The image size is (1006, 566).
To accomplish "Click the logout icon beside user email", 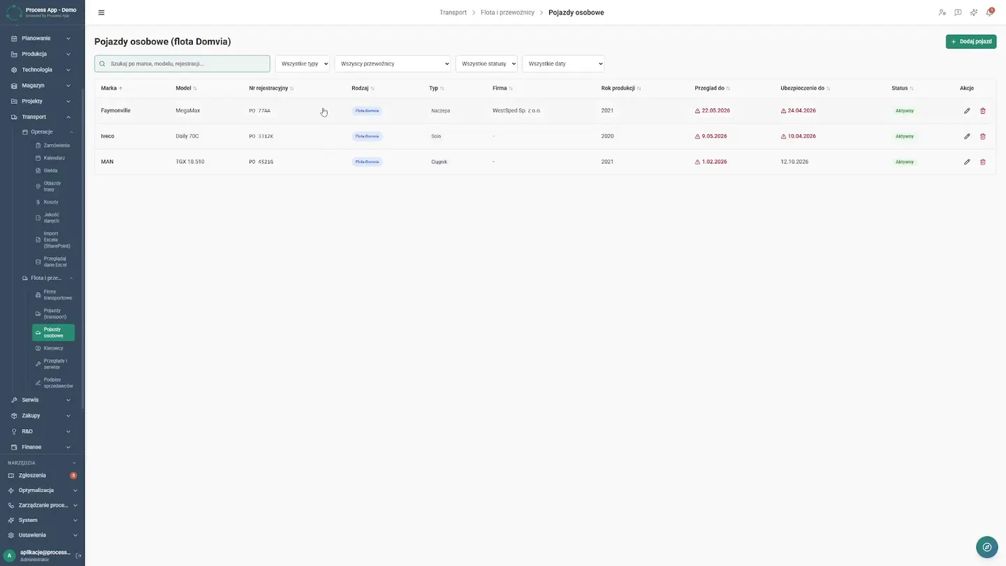I will [78, 556].
